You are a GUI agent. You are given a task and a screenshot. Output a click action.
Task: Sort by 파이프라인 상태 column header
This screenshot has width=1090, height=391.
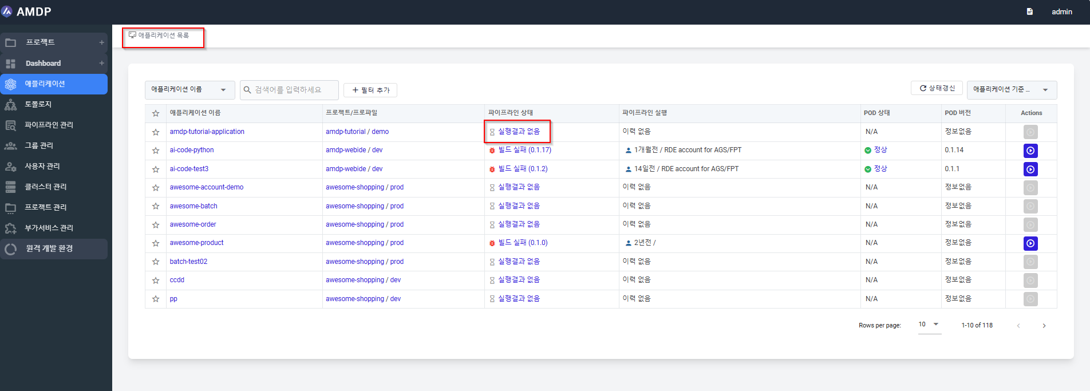coord(511,113)
